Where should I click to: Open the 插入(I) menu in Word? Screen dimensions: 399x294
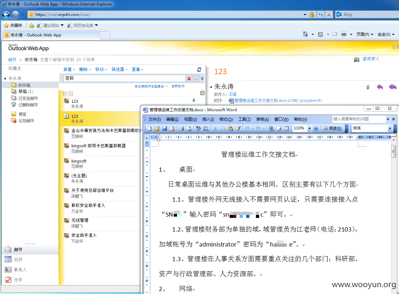pos(208,119)
